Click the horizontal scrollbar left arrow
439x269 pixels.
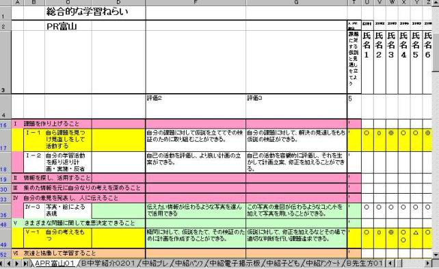tap(390, 264)
